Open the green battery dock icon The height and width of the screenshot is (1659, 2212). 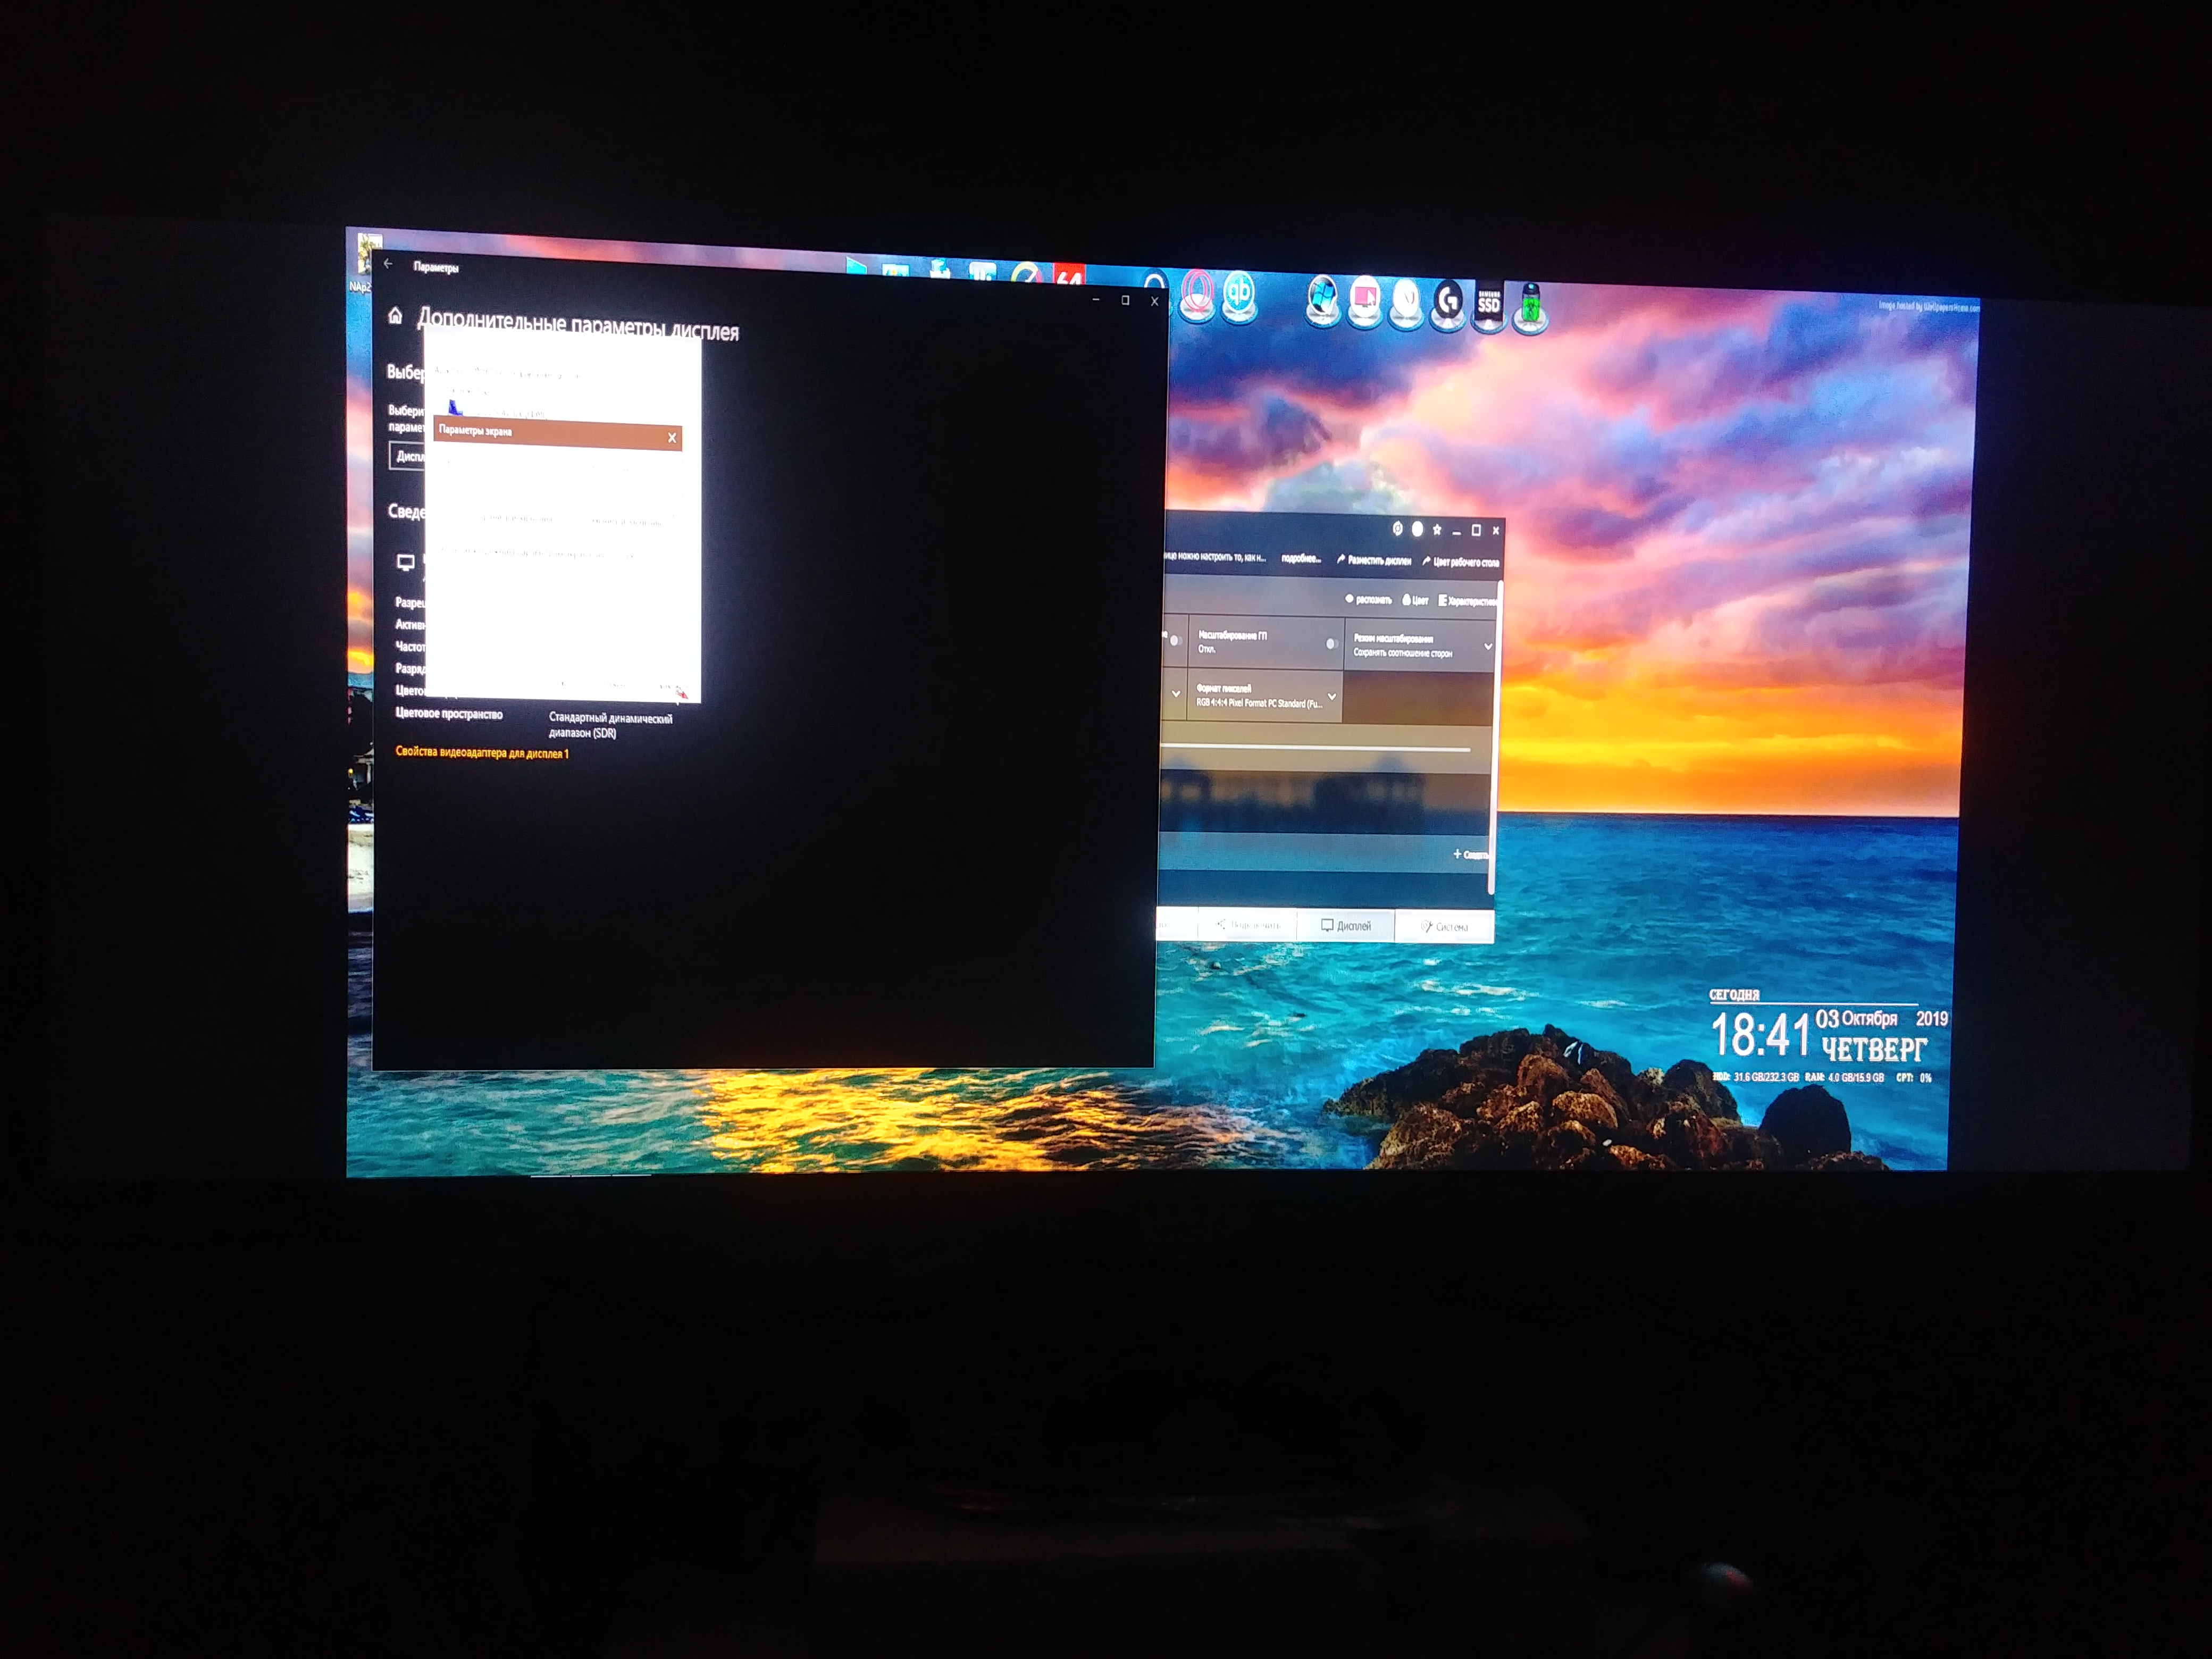point(1530,306)
